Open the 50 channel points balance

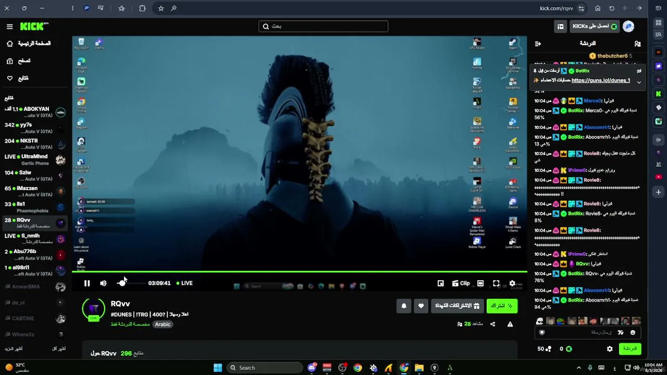coord(545,349)
